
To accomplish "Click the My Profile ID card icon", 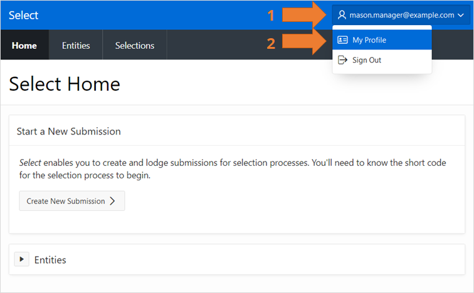I will pyautogui.click(x=342, y=40).
